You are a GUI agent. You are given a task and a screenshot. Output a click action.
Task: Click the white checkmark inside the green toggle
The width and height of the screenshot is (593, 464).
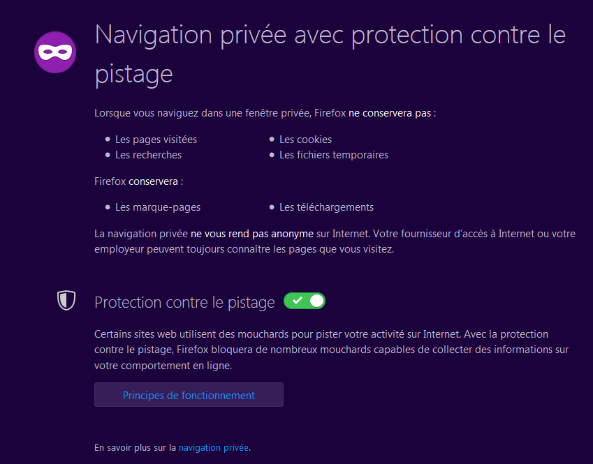tap(298, 301)
